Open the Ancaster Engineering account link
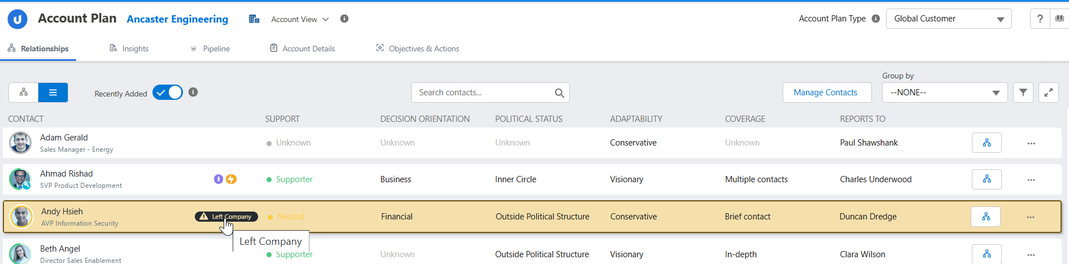The image size is (1069, 264). [177, 19]
